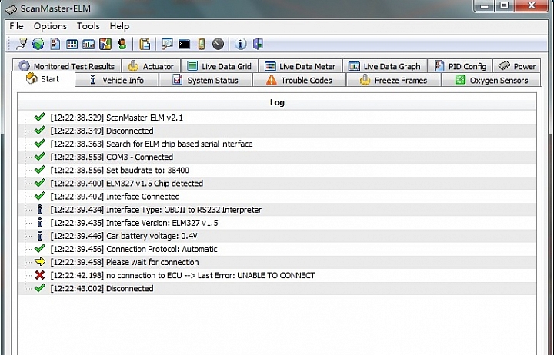Click the round gauge dial toolbar icon
Screen dimensions: 554x355
coord(218,44)
